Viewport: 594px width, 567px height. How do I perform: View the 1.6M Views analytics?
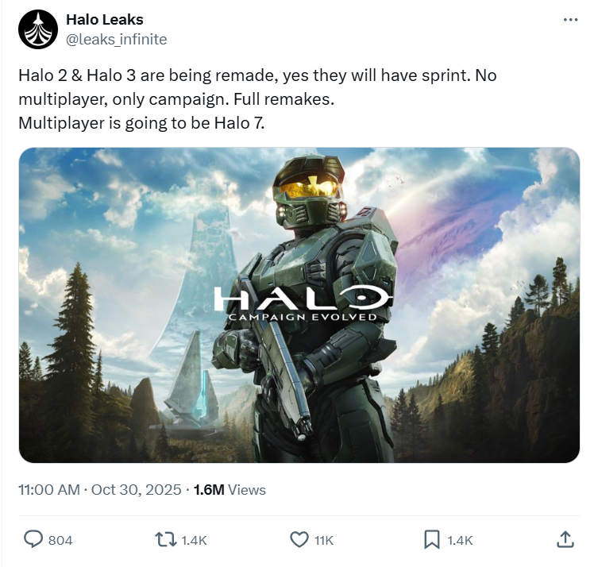[229, 490]
